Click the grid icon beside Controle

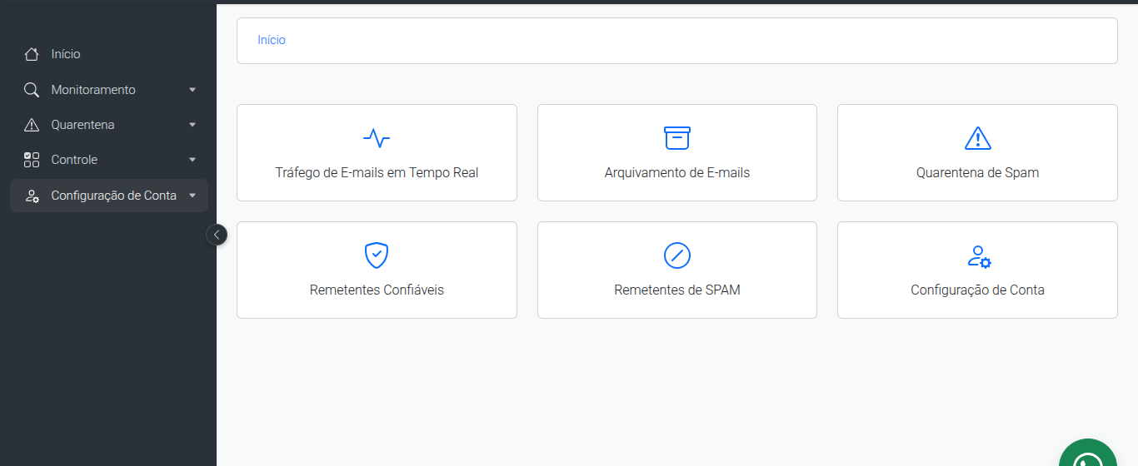pyautogui.click(x=32, y=160)
